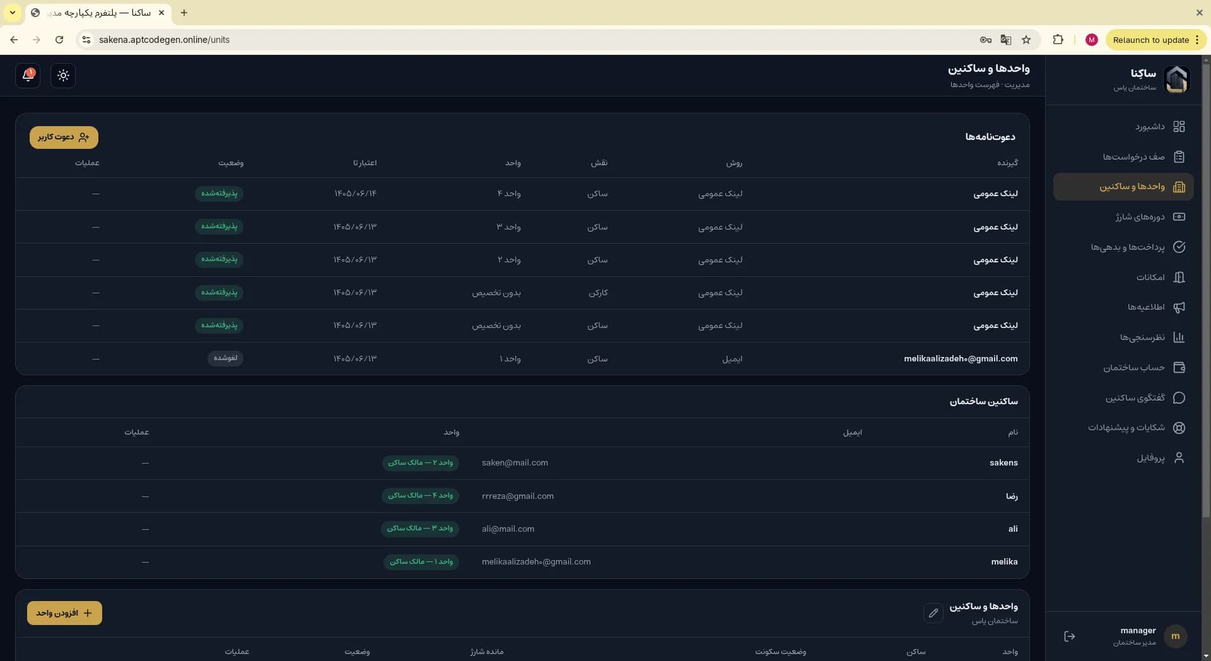Click واحد ۲ — مالک ساکن badge
Screen dimensions: 1211x661
click(x=421, y=463)
